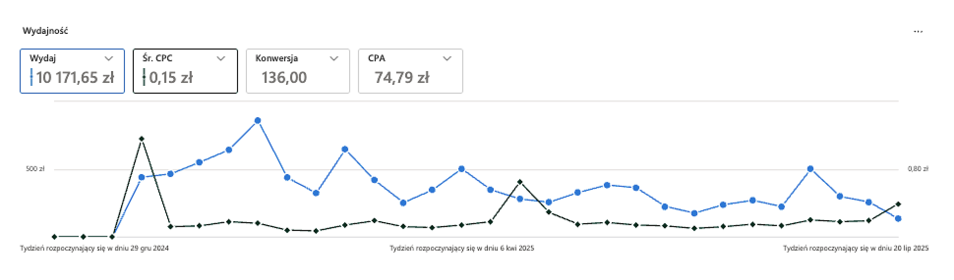This screenshot has height=280, width=954.
Task: Select the tallest black CPC spike point
Action: tap(142, 139)
